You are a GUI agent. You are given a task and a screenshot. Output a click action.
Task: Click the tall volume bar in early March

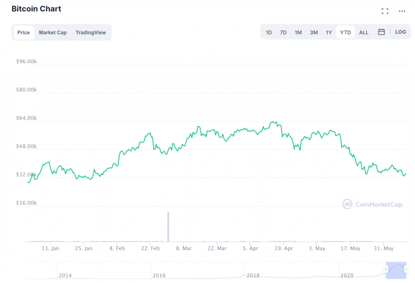click(168, 227)
